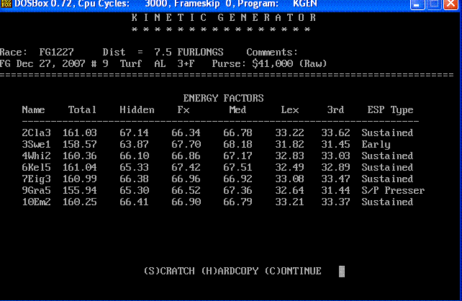Click the Med column header
462x301 pixels.
237,110
